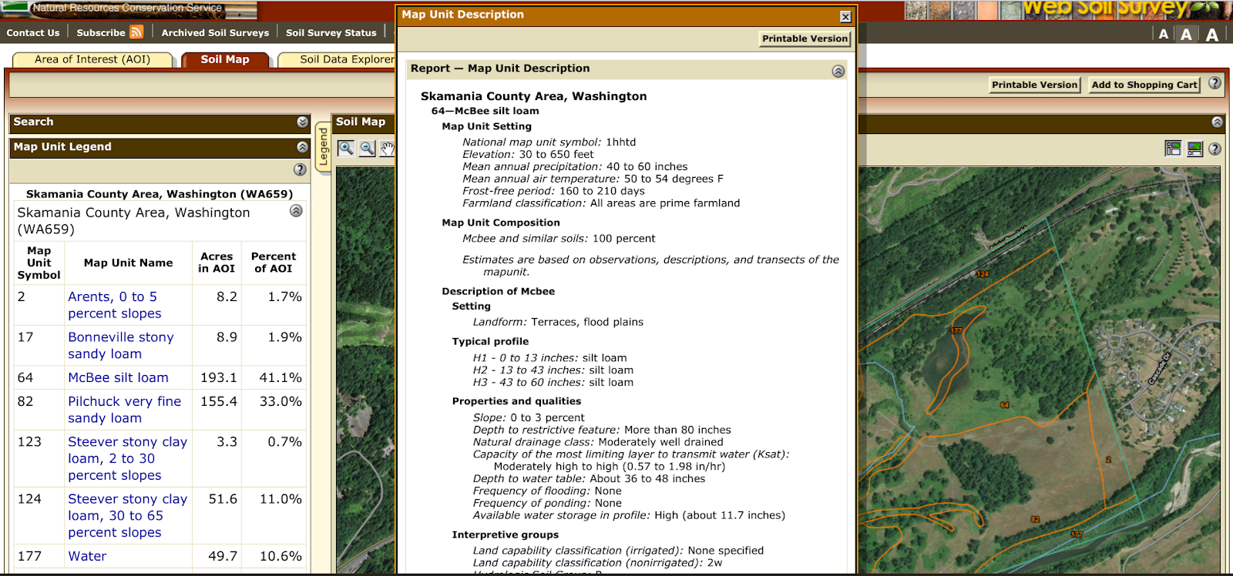Open Steever stony clay loam, 30 to 65 link
Viewport: 1233px width, 576px height.
[x=127, y=515]
